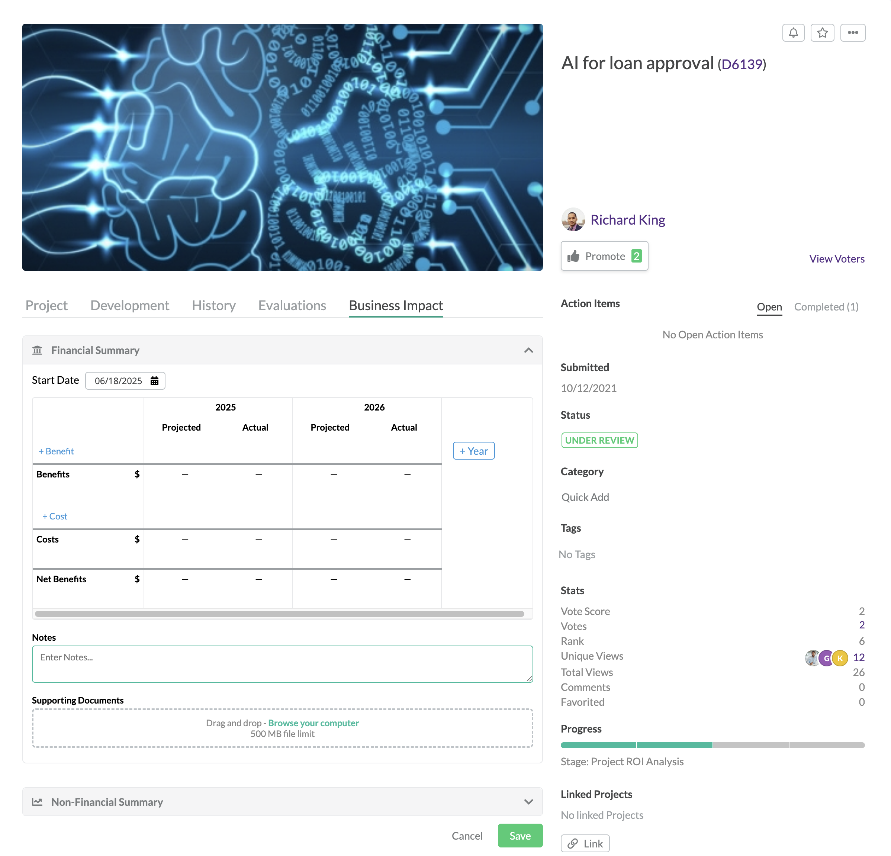This screenshot has width=891, height=856.
Task: Click the Start Date input field
Action: [125, 381]
